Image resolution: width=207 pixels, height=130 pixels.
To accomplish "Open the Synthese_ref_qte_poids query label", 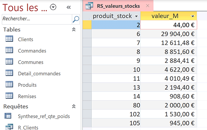I will [x=44, y=117].
